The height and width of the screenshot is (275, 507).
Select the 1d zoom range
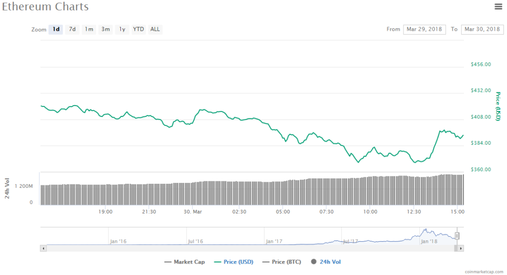point(56,29)
